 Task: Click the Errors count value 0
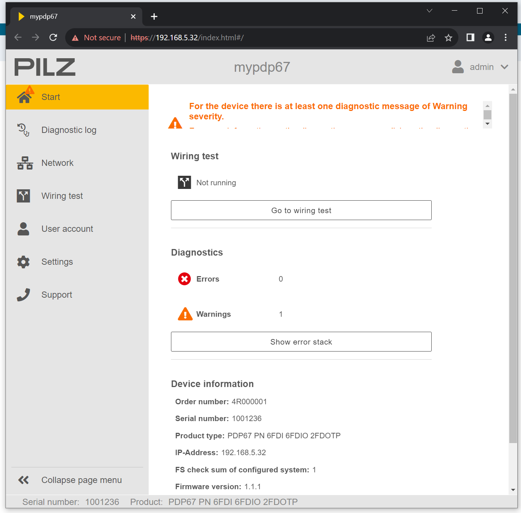pyautogui.click(x=281, y=279)
